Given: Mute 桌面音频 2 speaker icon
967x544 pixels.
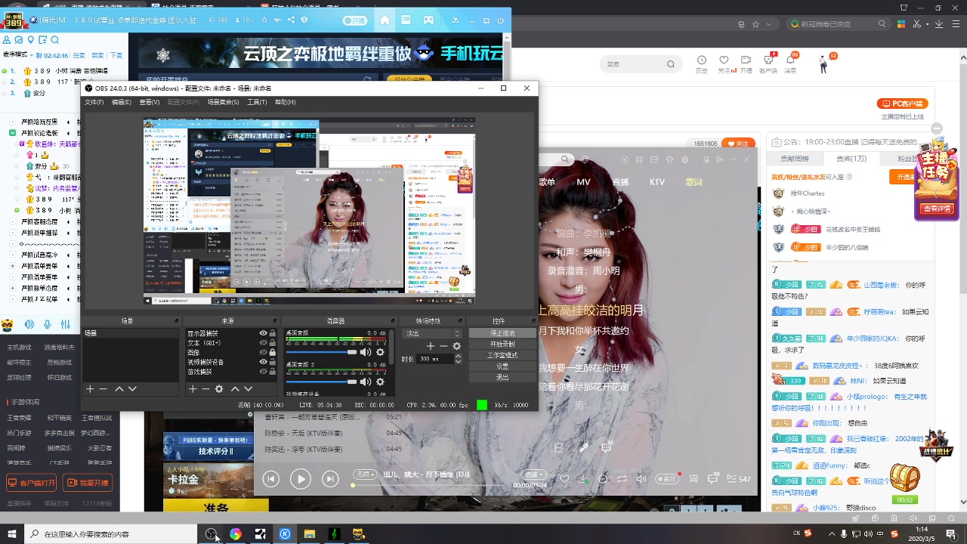Looking at the screenshot, I should click(x=366, y=382).
